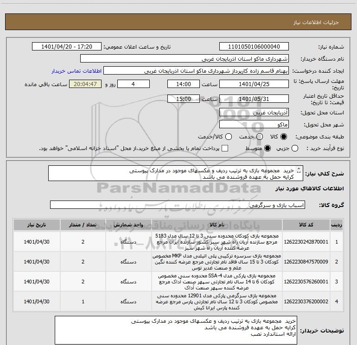
Task: Select the کالا category radio button
Action: coord(284,137)
